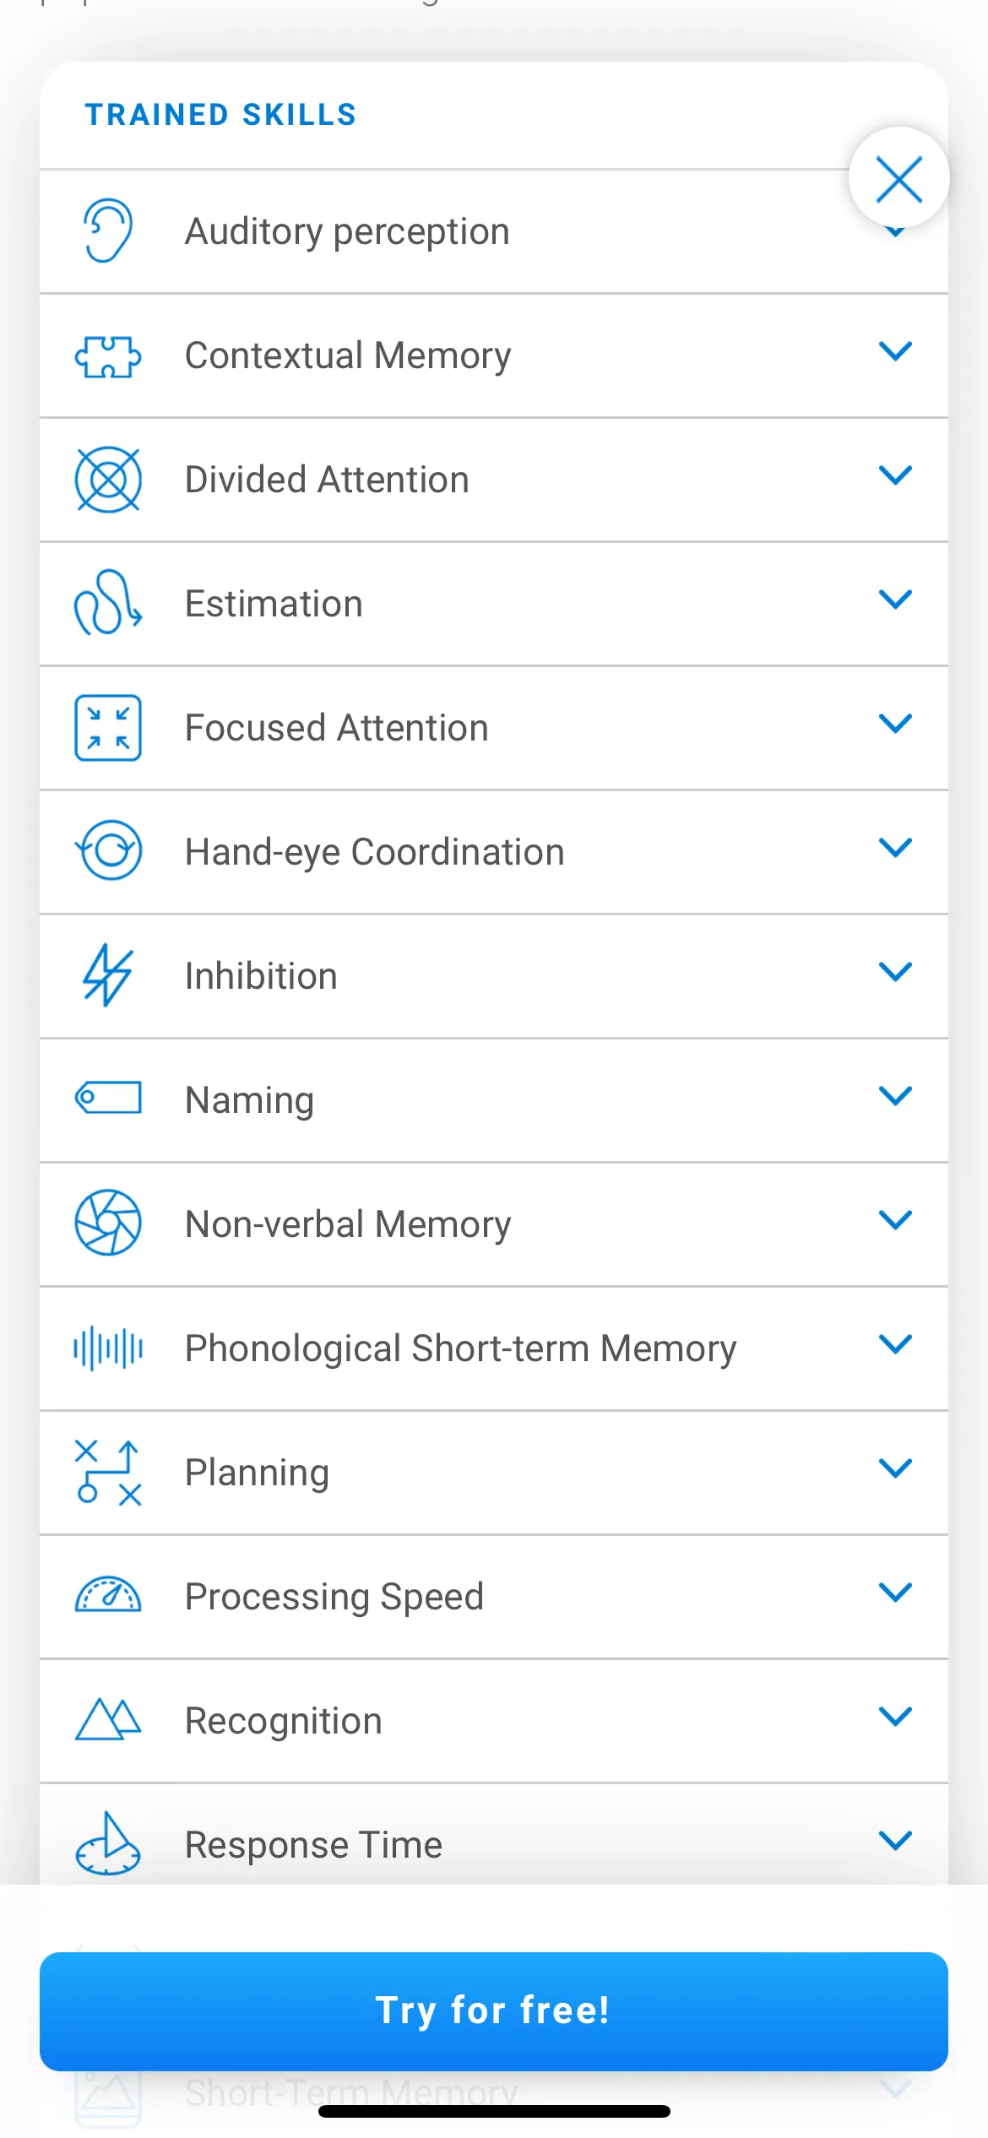Tap the tag-shaped Naming icon
The image size is (988, 2138).
point(108,1099)
